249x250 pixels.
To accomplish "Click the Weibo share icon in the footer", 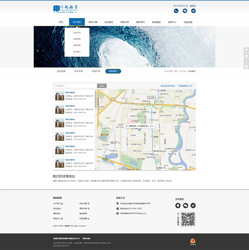I will tap(193, 205).
